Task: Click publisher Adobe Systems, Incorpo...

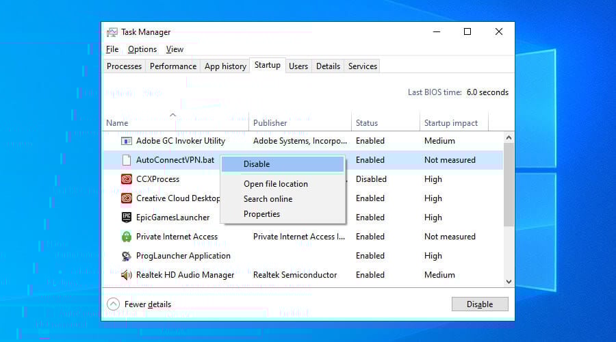Action: tap(300, 141)
